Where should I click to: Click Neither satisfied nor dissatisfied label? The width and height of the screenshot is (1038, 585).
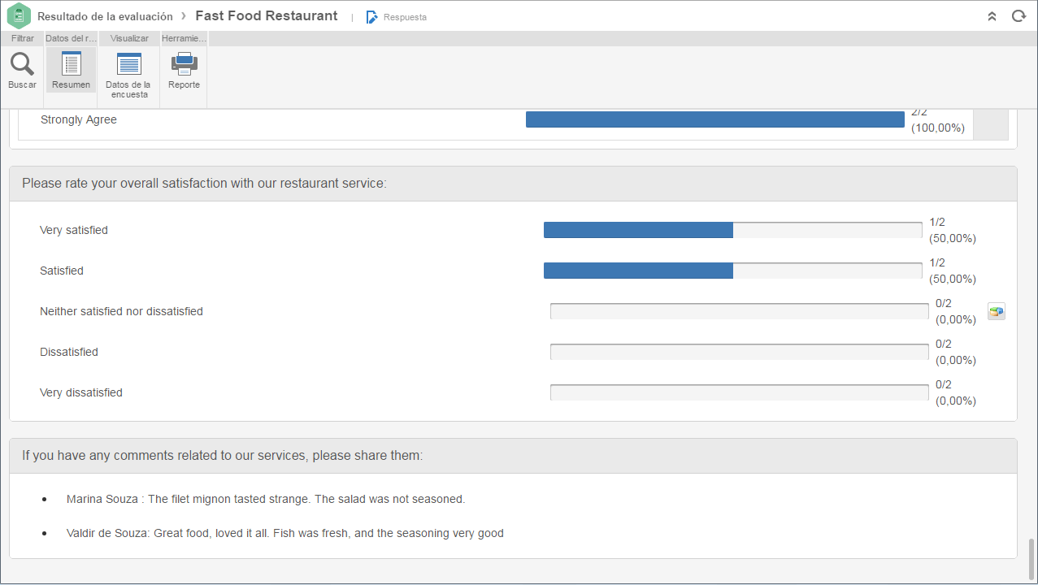click(x=121, y=311)
